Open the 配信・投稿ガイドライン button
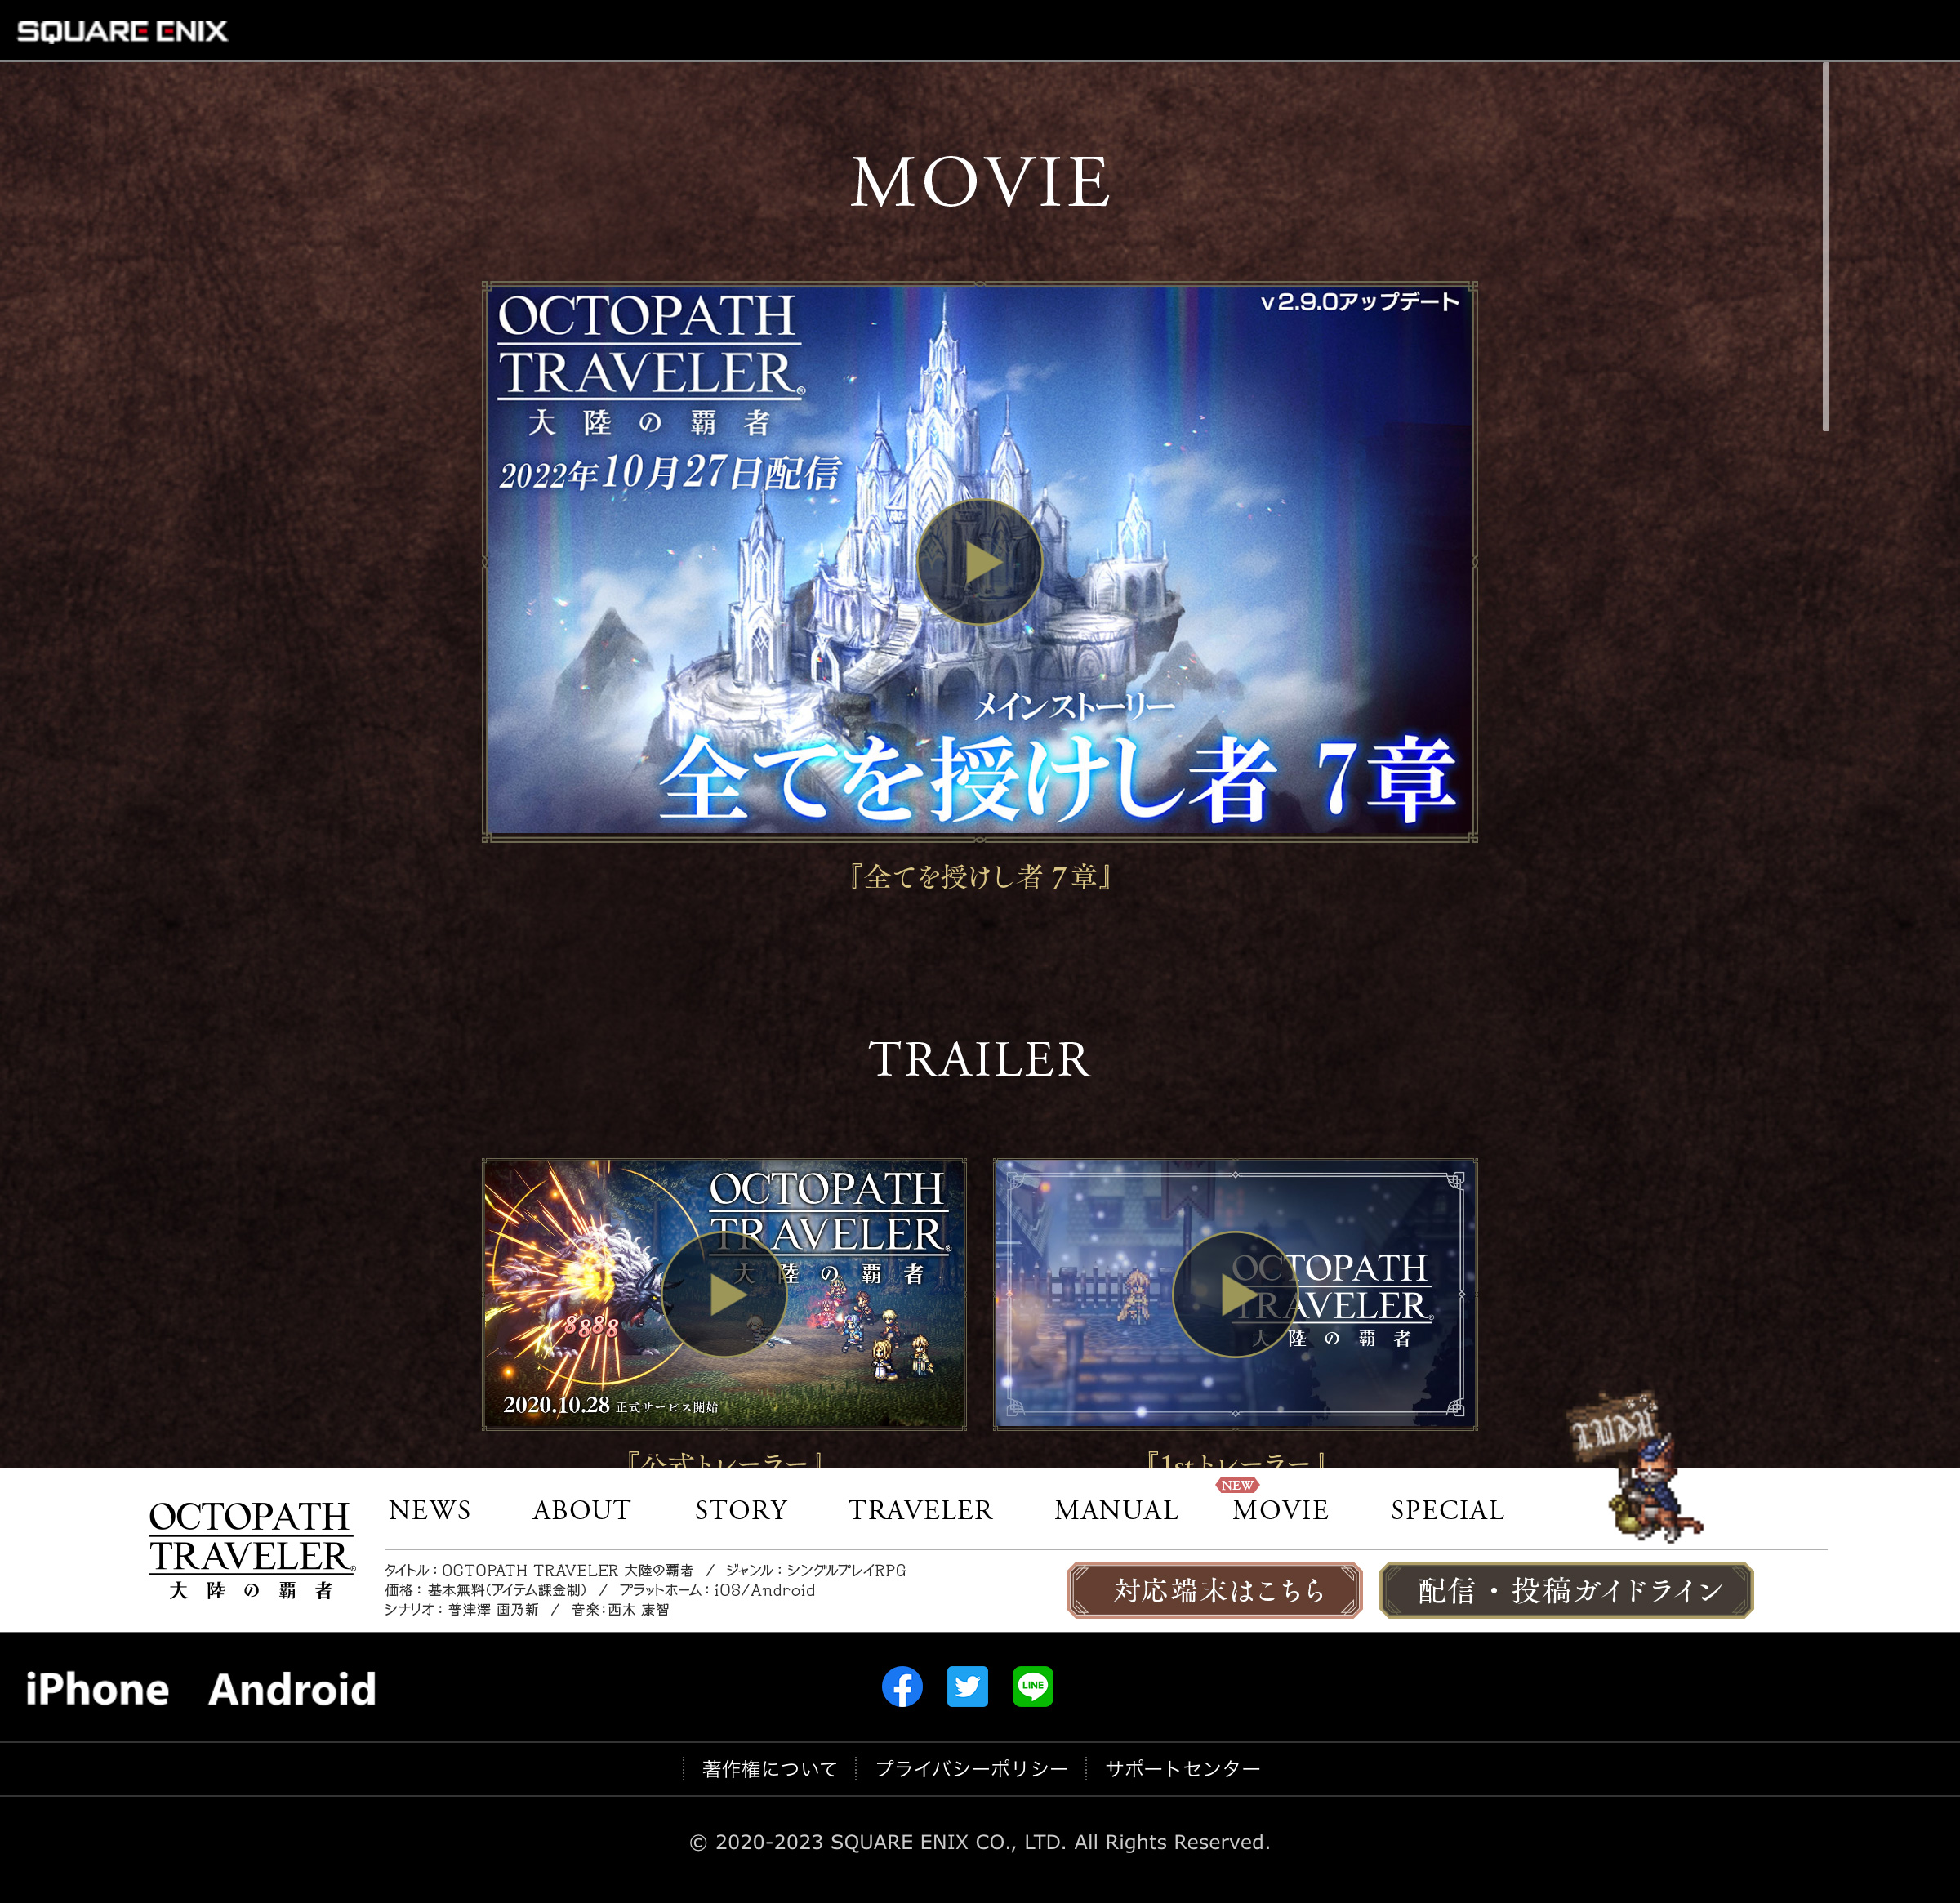The image size is (1960, 1903). [1566, 1590]
